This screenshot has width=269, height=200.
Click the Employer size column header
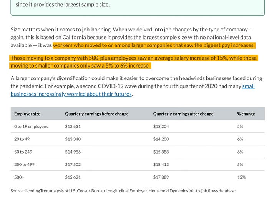(27, 114)
